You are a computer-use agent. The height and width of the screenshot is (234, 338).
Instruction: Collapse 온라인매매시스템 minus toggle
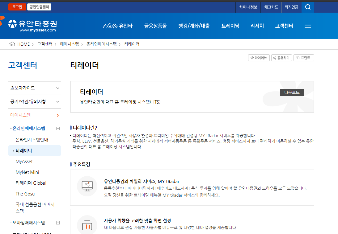(58, 128)
